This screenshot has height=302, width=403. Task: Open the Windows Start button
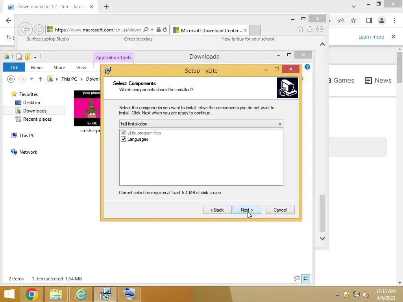[x=9, y=294]
